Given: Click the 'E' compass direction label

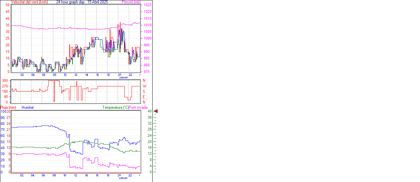Looking at the screenshot, I should pos(144,97).
